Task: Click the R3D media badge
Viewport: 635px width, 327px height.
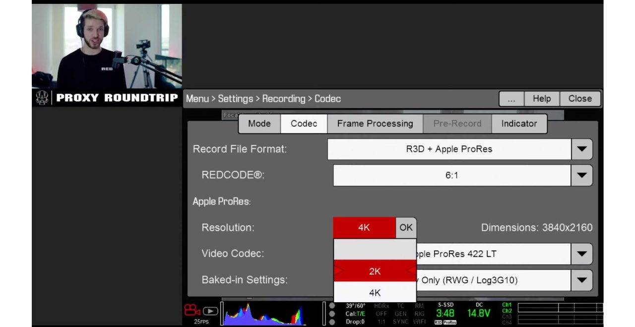Action: click(x=438, y=323)
